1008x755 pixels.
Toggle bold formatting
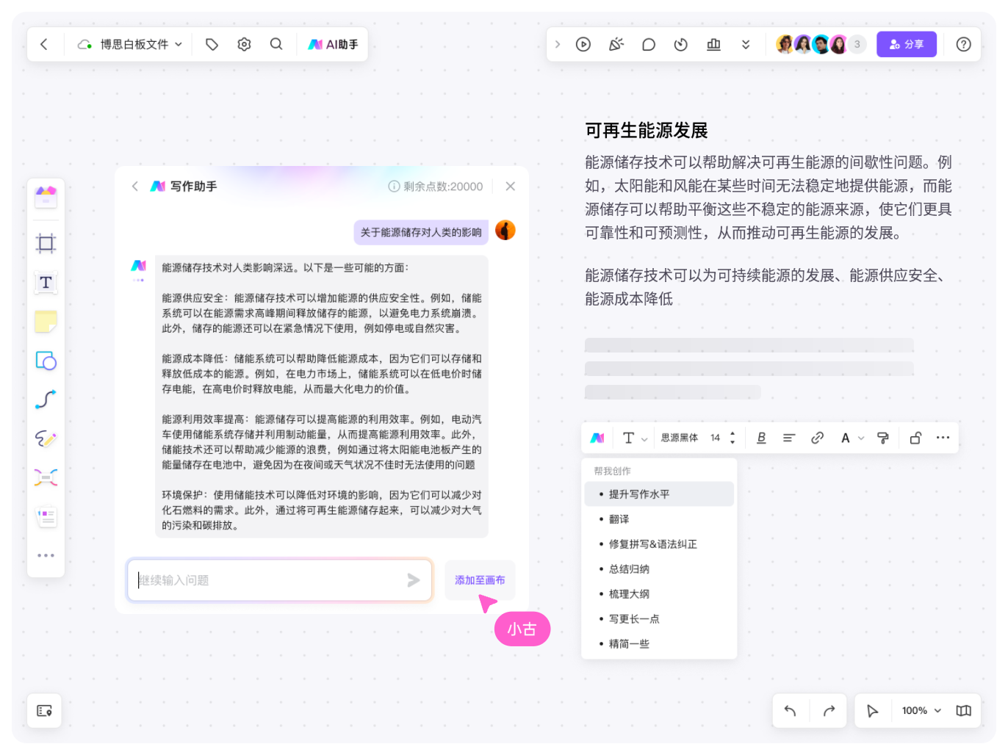click(x=761, y=438)
